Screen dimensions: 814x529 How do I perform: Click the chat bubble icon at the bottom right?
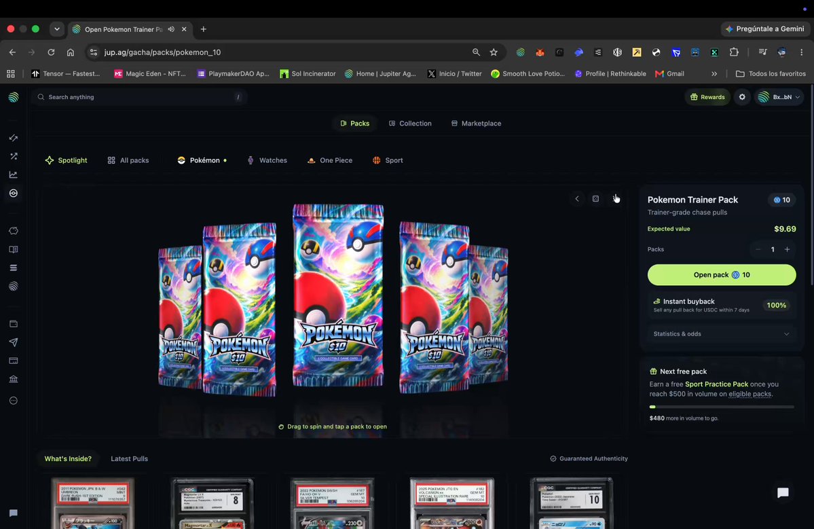pyautogui.click(x=782, y=492)
